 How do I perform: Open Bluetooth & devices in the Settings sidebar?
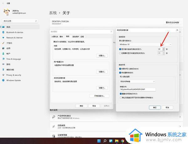(x=20, y=32)
